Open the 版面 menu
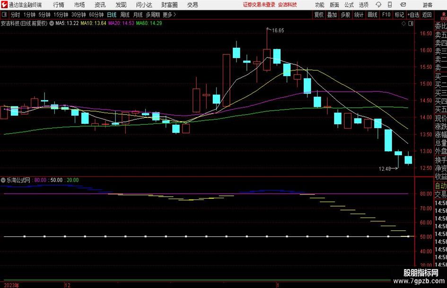The height and width of the screenshot is (288, 447). click(334, 5)
